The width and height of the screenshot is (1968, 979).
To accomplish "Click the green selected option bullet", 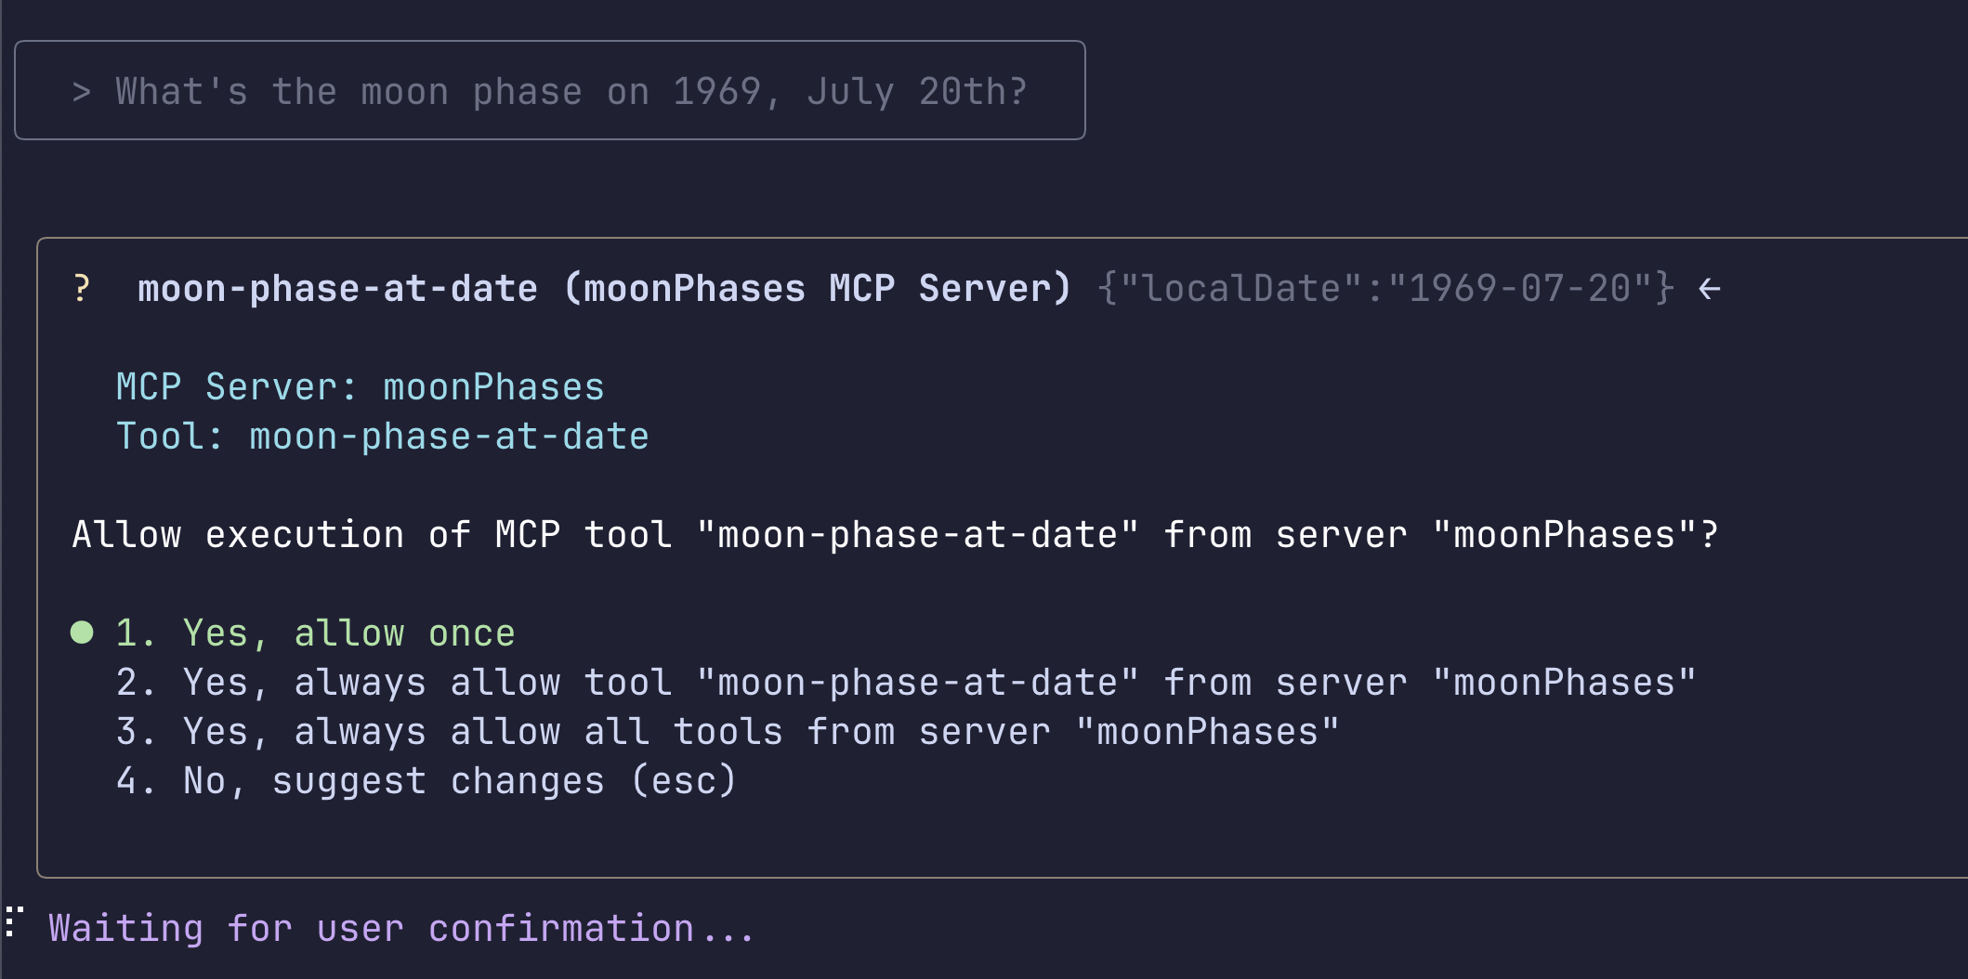I will [82, 633].
